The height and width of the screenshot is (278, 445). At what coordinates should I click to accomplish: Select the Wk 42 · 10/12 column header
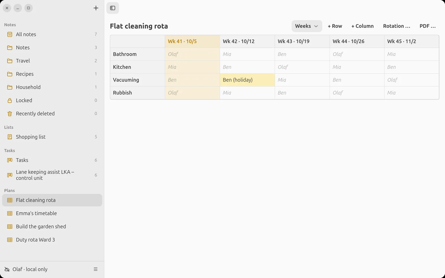click(x=247, y=41)
